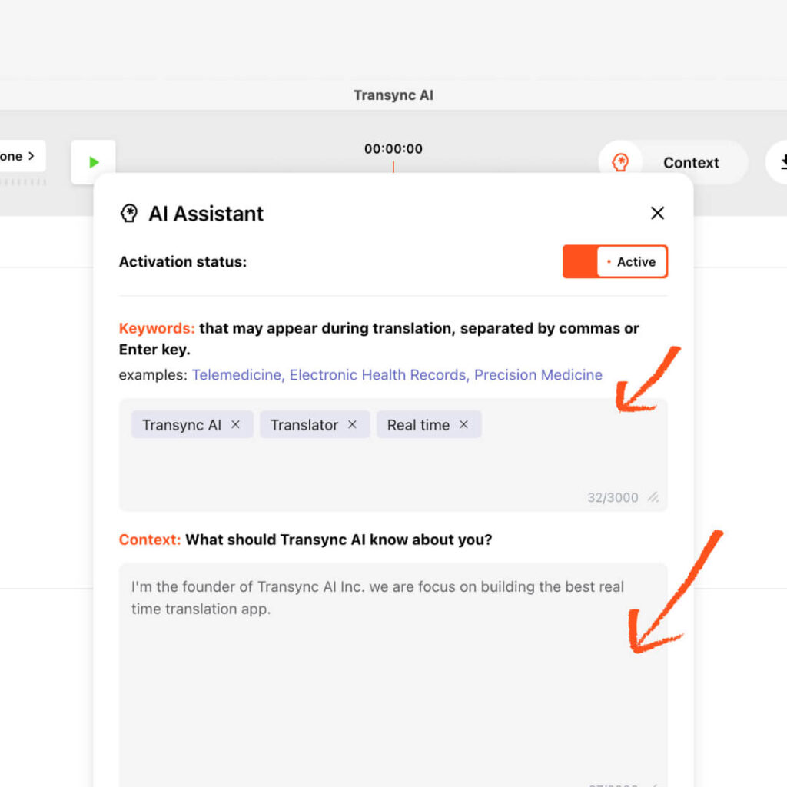
Task: Click into the Context description text area
Action: click(x=392, y=676)
